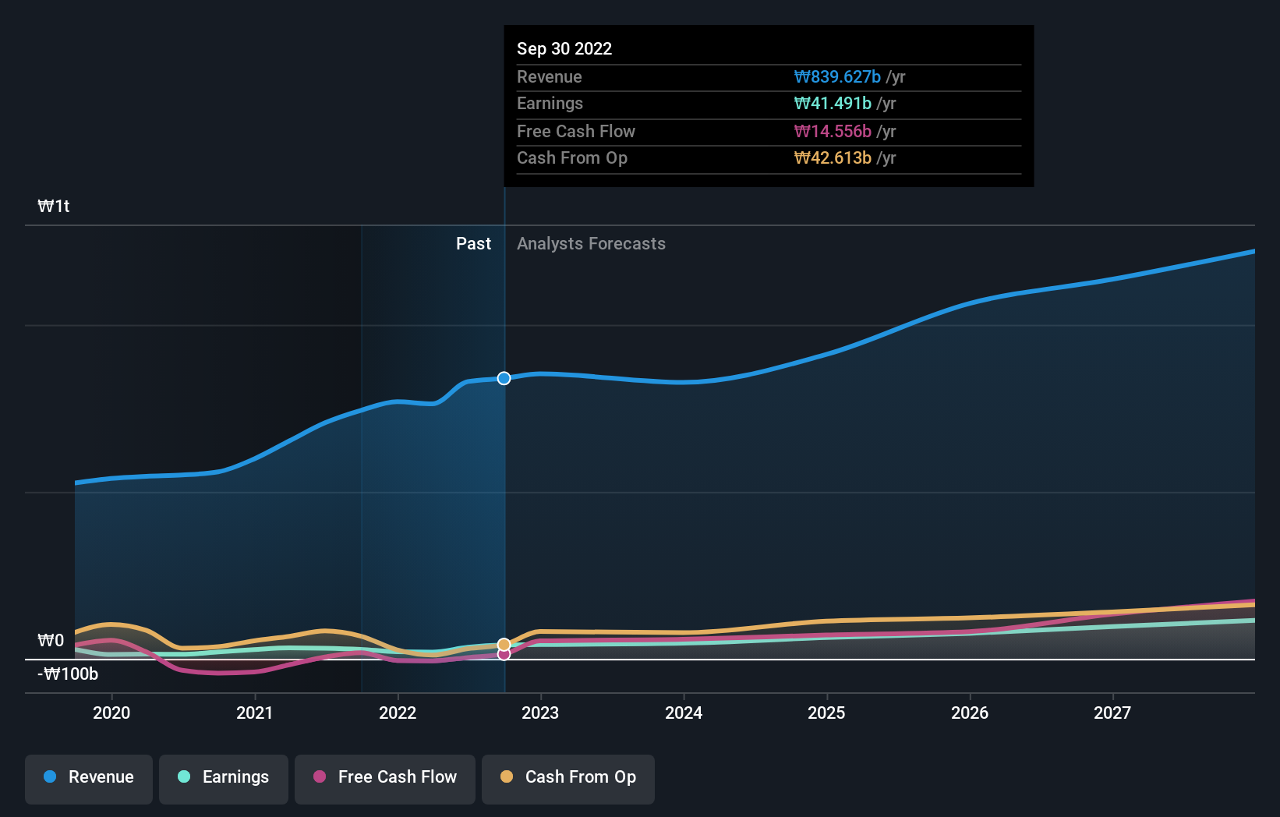Switch to the Past section of chart
Viewport: 1280px width, 817px height.
pos(473,243)
